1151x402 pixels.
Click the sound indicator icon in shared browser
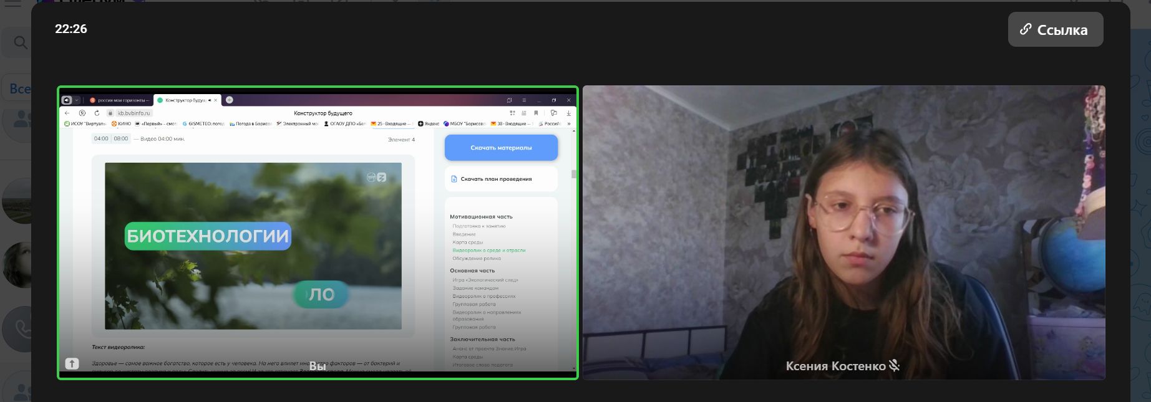tap(67, 100)
